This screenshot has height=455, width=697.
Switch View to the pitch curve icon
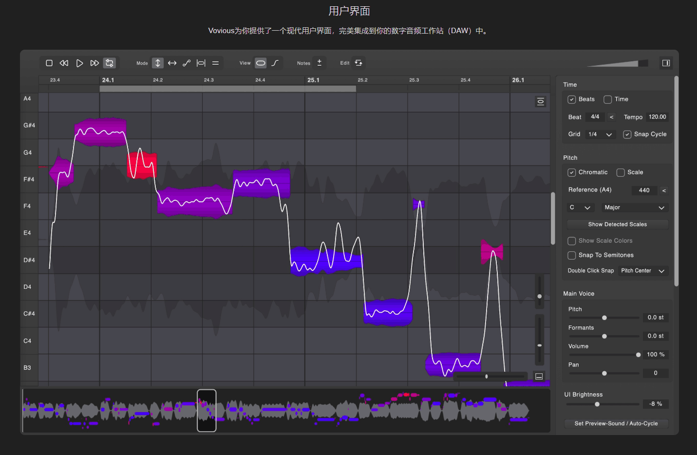point(275,63)
